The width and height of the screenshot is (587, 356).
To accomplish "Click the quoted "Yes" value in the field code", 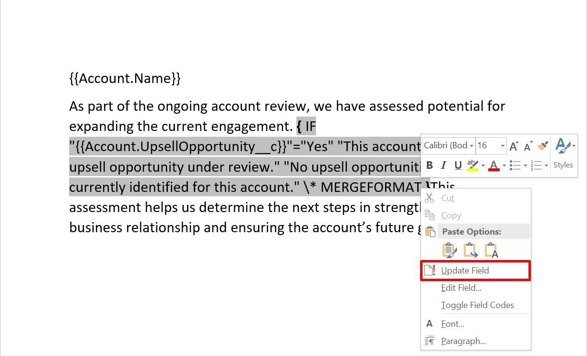I will [314, 146].
